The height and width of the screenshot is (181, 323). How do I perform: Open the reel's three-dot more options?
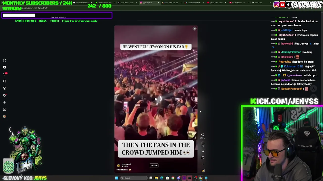pos(203,164)
